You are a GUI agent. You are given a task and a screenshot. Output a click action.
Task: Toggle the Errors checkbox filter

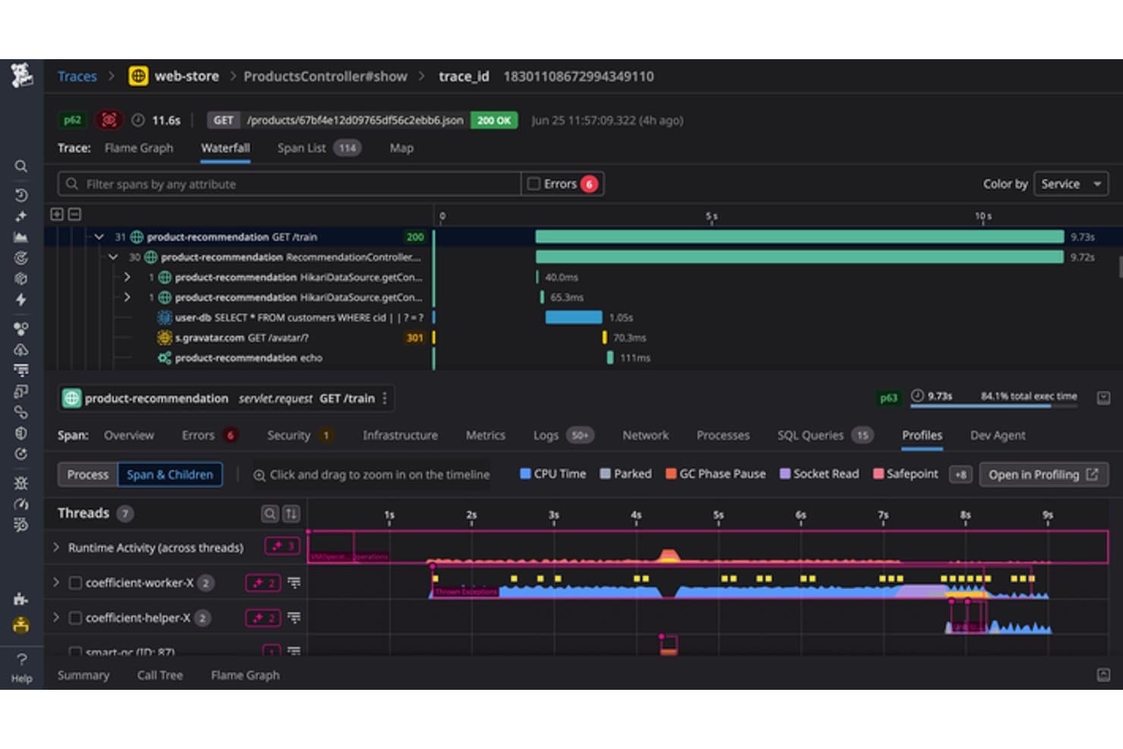pyautogui.click(x=533, y=184)
